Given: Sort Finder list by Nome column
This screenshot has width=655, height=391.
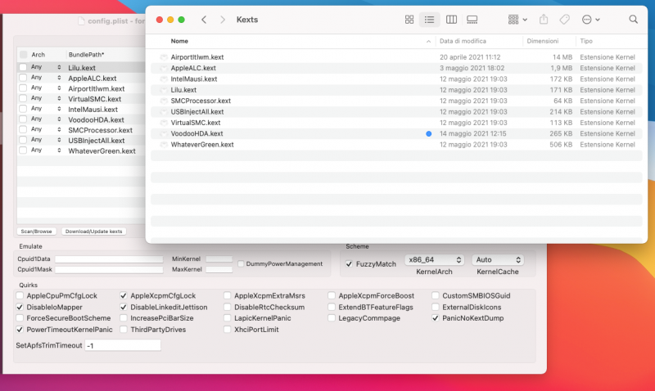Looking at the screenshot, I should 179,41.
